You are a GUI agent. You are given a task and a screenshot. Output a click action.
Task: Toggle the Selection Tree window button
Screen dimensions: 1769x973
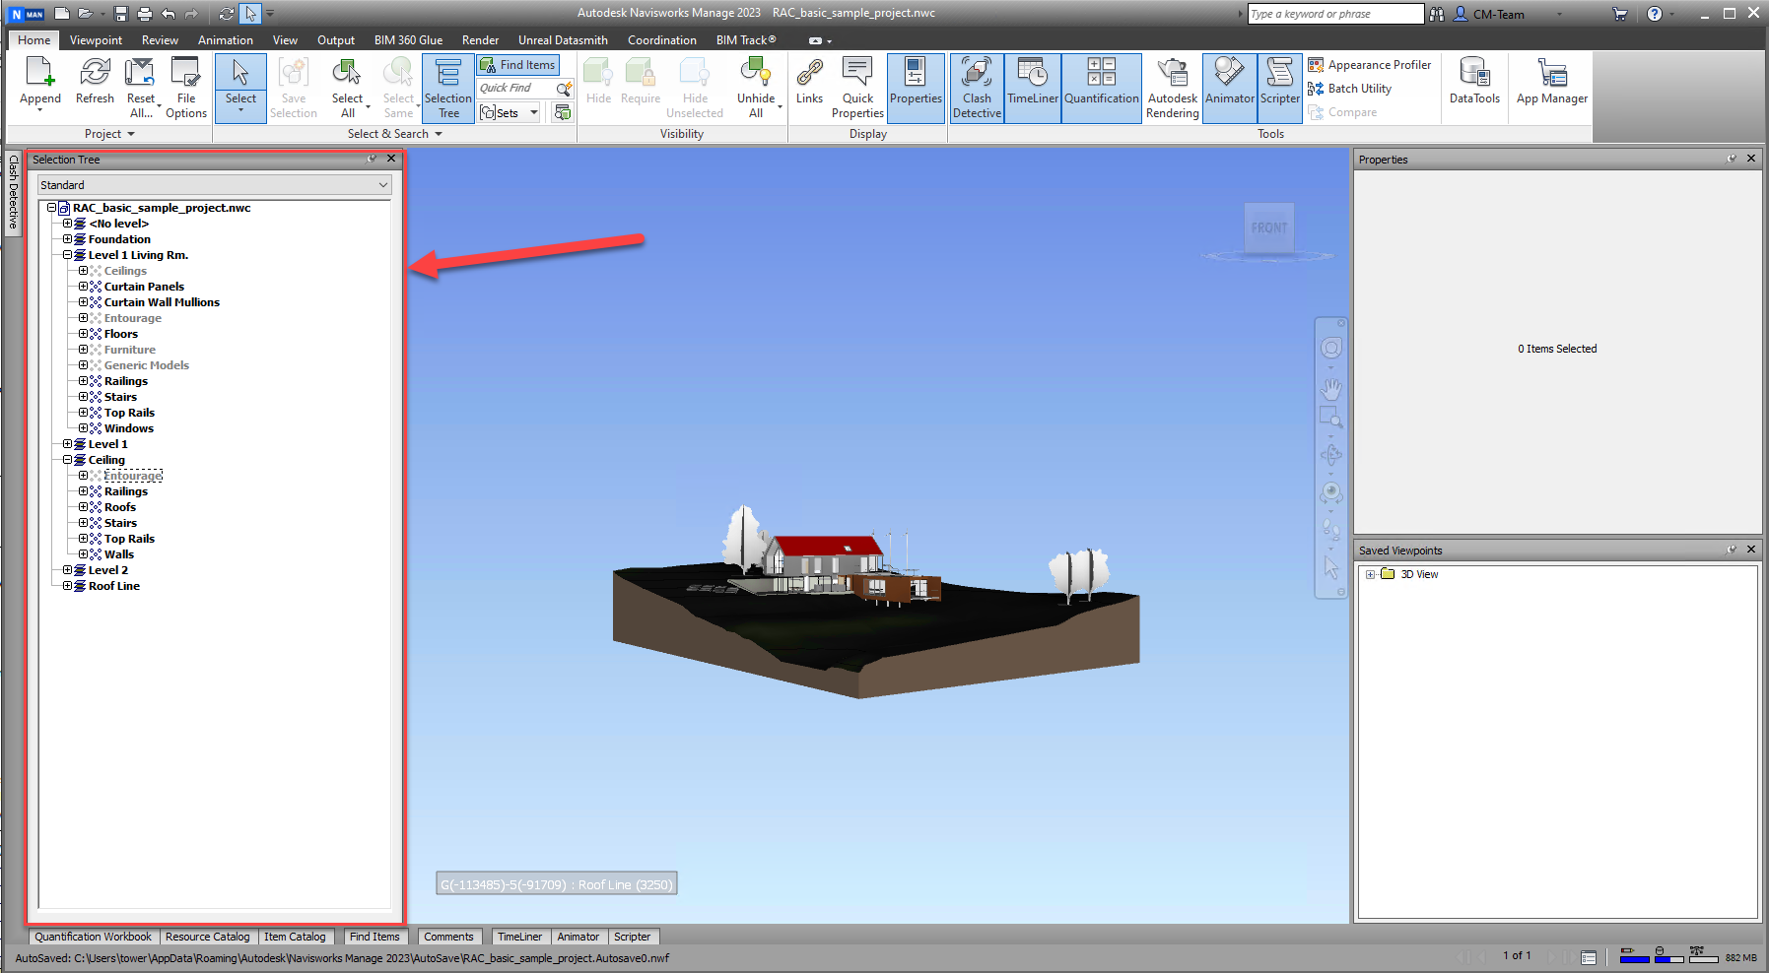tap(448, 87)
